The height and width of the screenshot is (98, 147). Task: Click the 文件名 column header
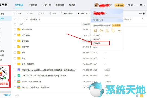[x=21, y=24]
